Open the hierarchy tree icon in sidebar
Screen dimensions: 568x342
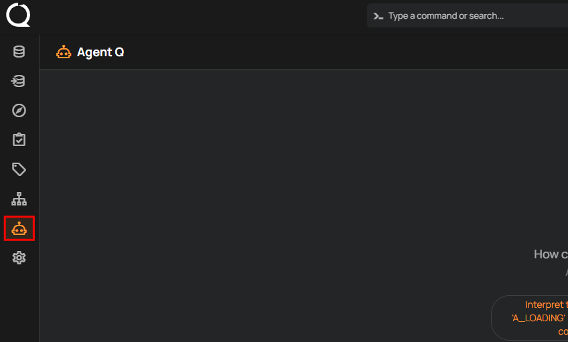click(19, 199)
